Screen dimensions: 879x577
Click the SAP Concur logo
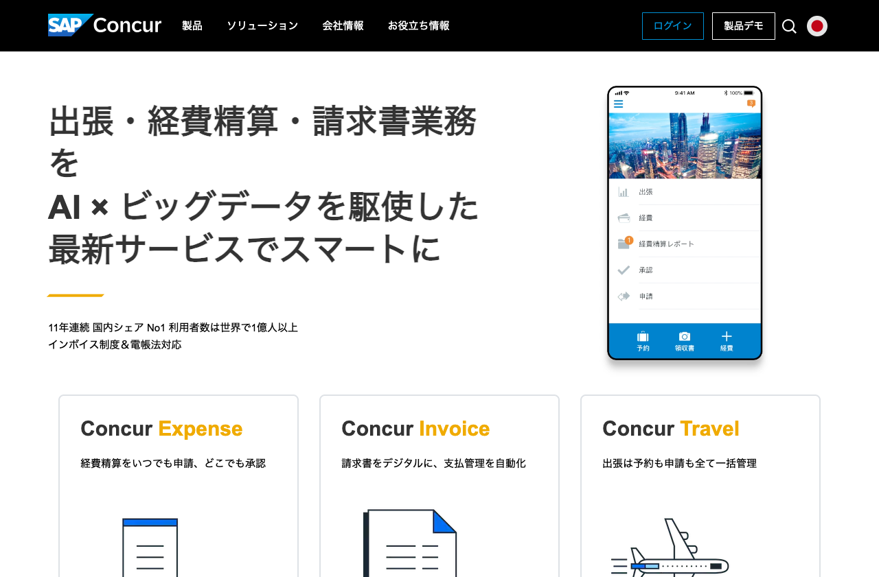click(104, 25)
